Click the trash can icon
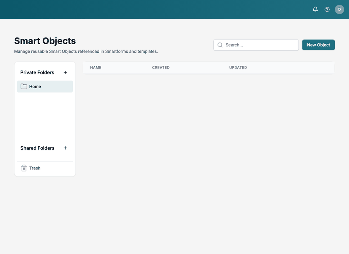This screenshot has width=349, height=254. click(24, 168)
